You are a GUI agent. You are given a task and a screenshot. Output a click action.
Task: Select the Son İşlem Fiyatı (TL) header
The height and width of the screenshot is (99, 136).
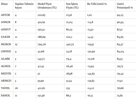[72, 6]
